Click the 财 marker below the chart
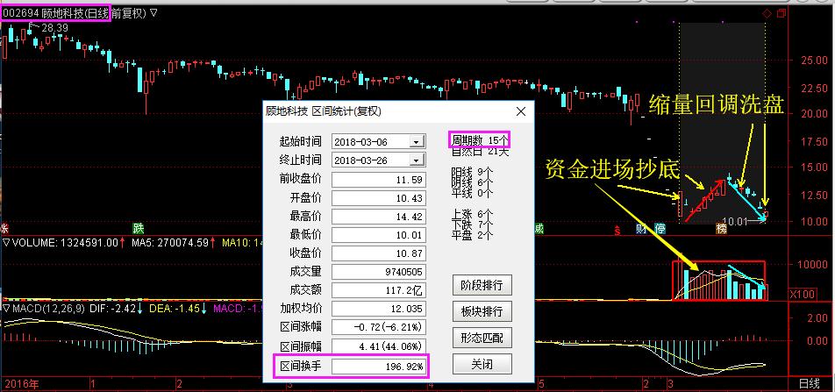 click(642, 229)
